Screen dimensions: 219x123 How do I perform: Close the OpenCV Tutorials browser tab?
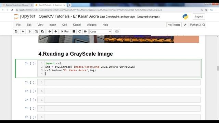pyautogui.click(x=64, y=5)
